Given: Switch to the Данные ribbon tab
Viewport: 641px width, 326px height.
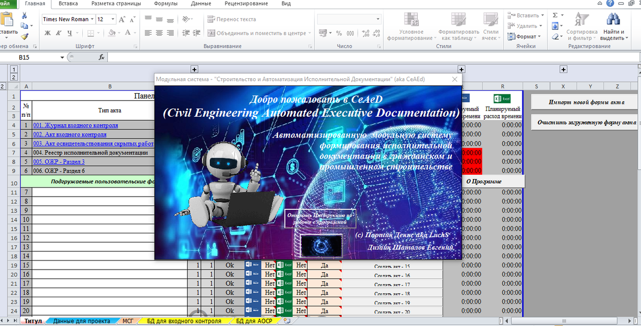Looking at the screenshot, I should [x=201, y=4].
